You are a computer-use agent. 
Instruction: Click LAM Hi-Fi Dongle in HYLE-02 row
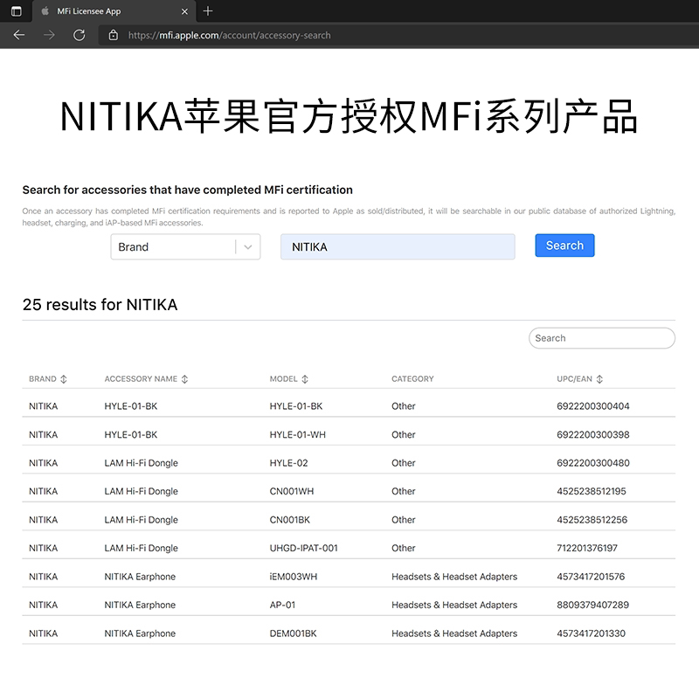[x=141, y=463]
